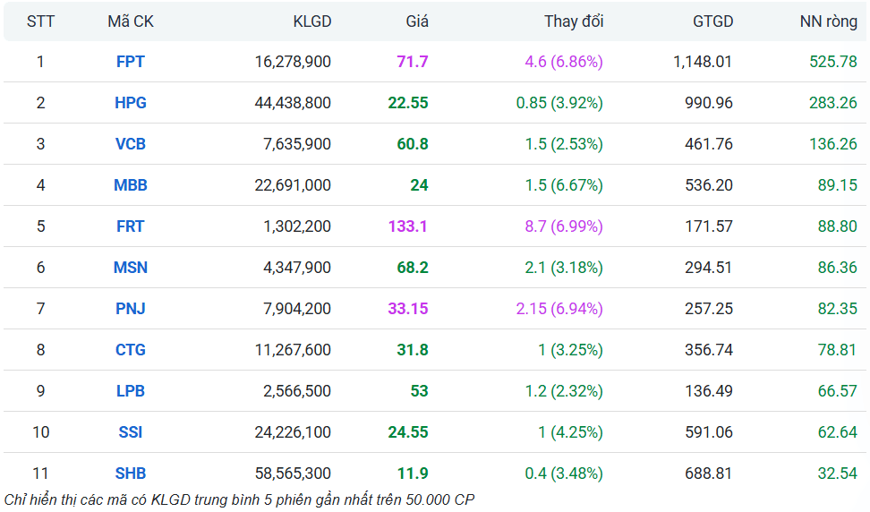Viewport: 870px width, 512px height.
Task: Select CTG volume 11,267,600
Action: pos(293,349)
